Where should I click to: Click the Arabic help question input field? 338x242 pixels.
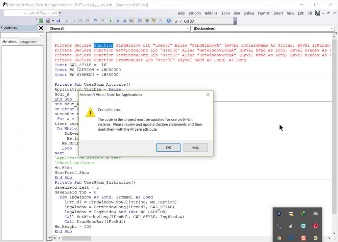[x=31, y=13]
